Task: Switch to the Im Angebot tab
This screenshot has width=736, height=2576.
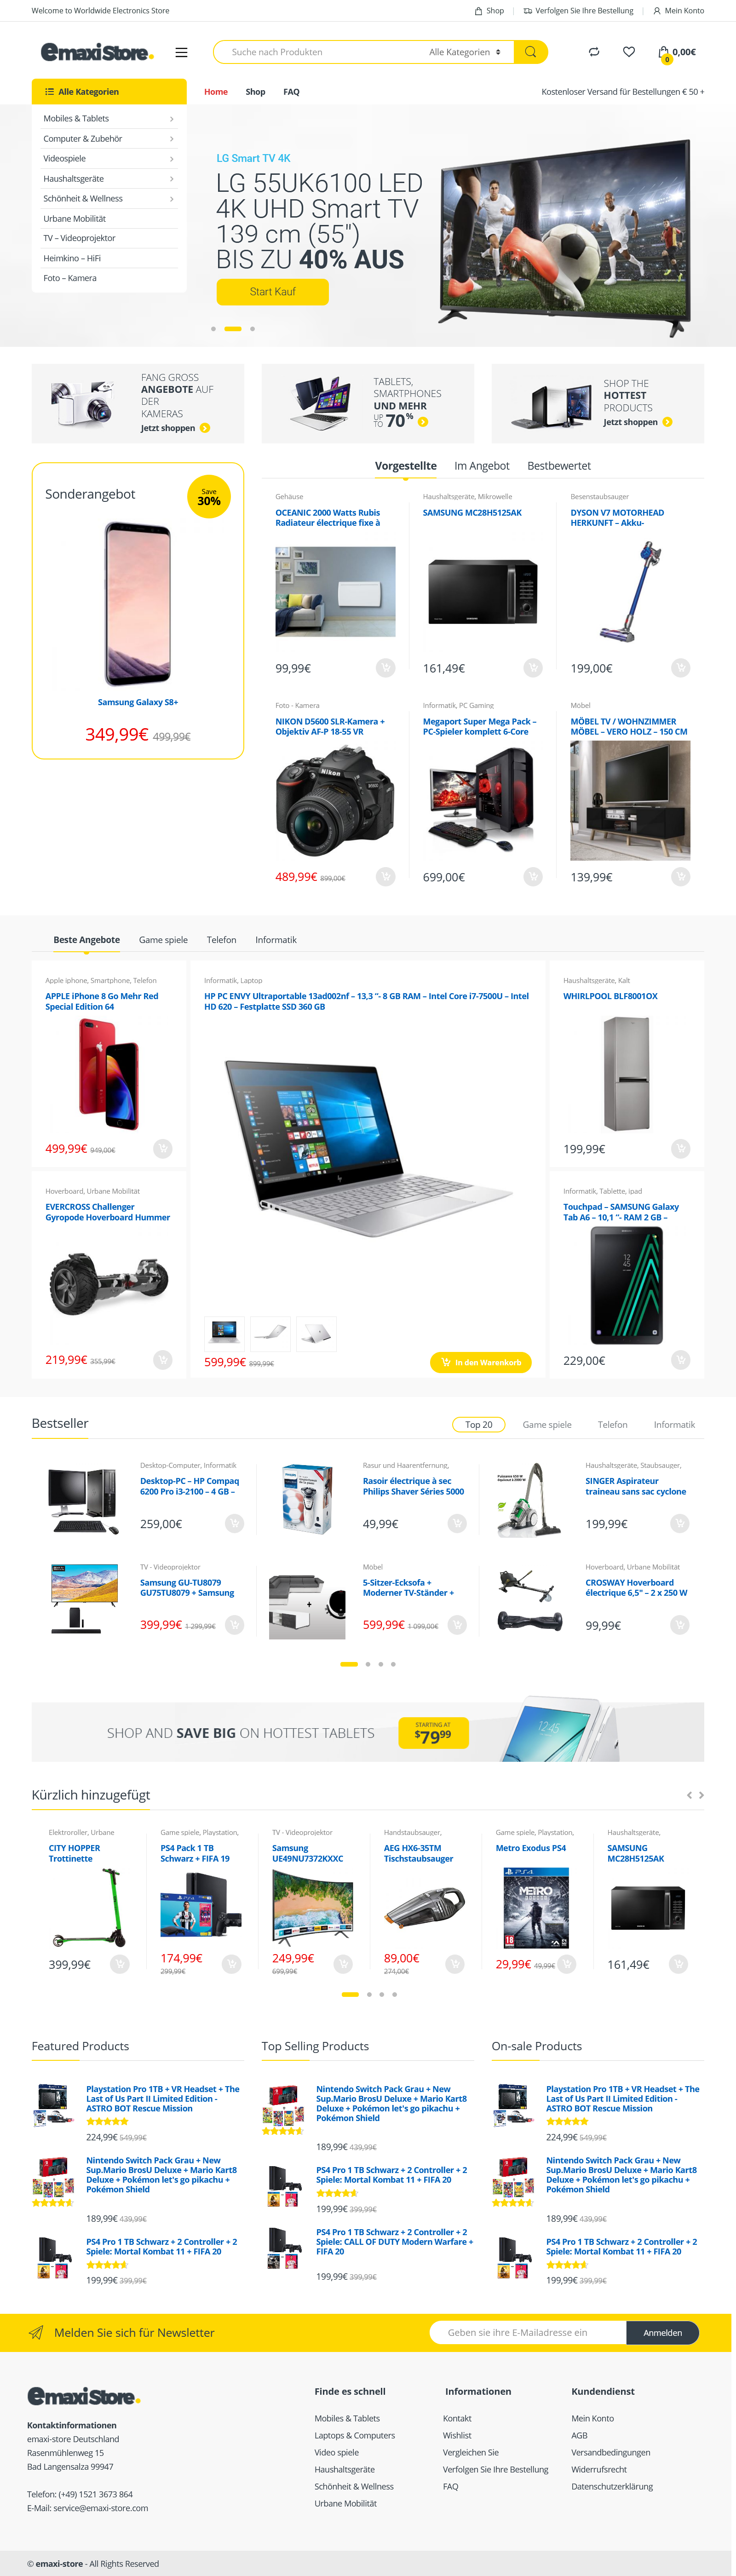Action: 482,466
